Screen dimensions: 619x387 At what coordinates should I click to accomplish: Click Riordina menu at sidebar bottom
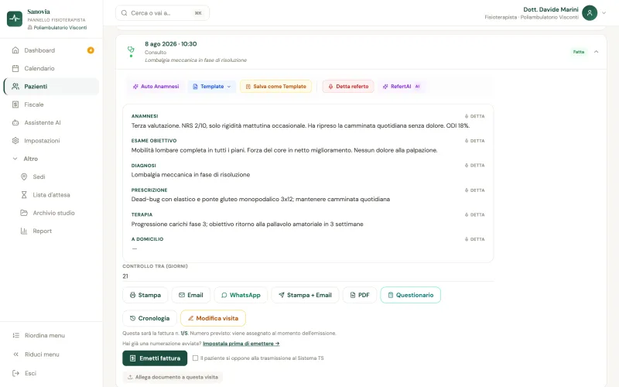tap(51, 335)
